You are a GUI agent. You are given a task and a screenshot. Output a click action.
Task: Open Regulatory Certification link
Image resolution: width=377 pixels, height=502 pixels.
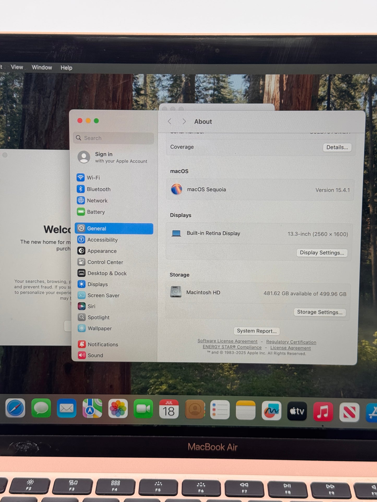(x=291, y=342)
